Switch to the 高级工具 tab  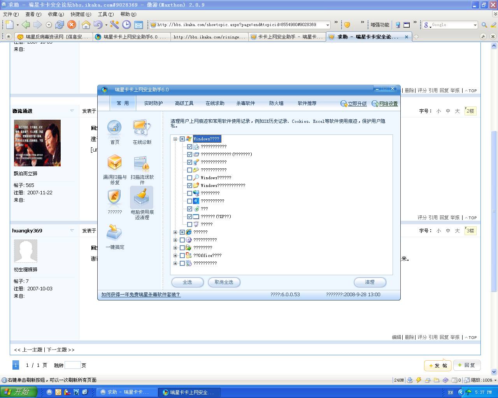(x=184, y=103)
